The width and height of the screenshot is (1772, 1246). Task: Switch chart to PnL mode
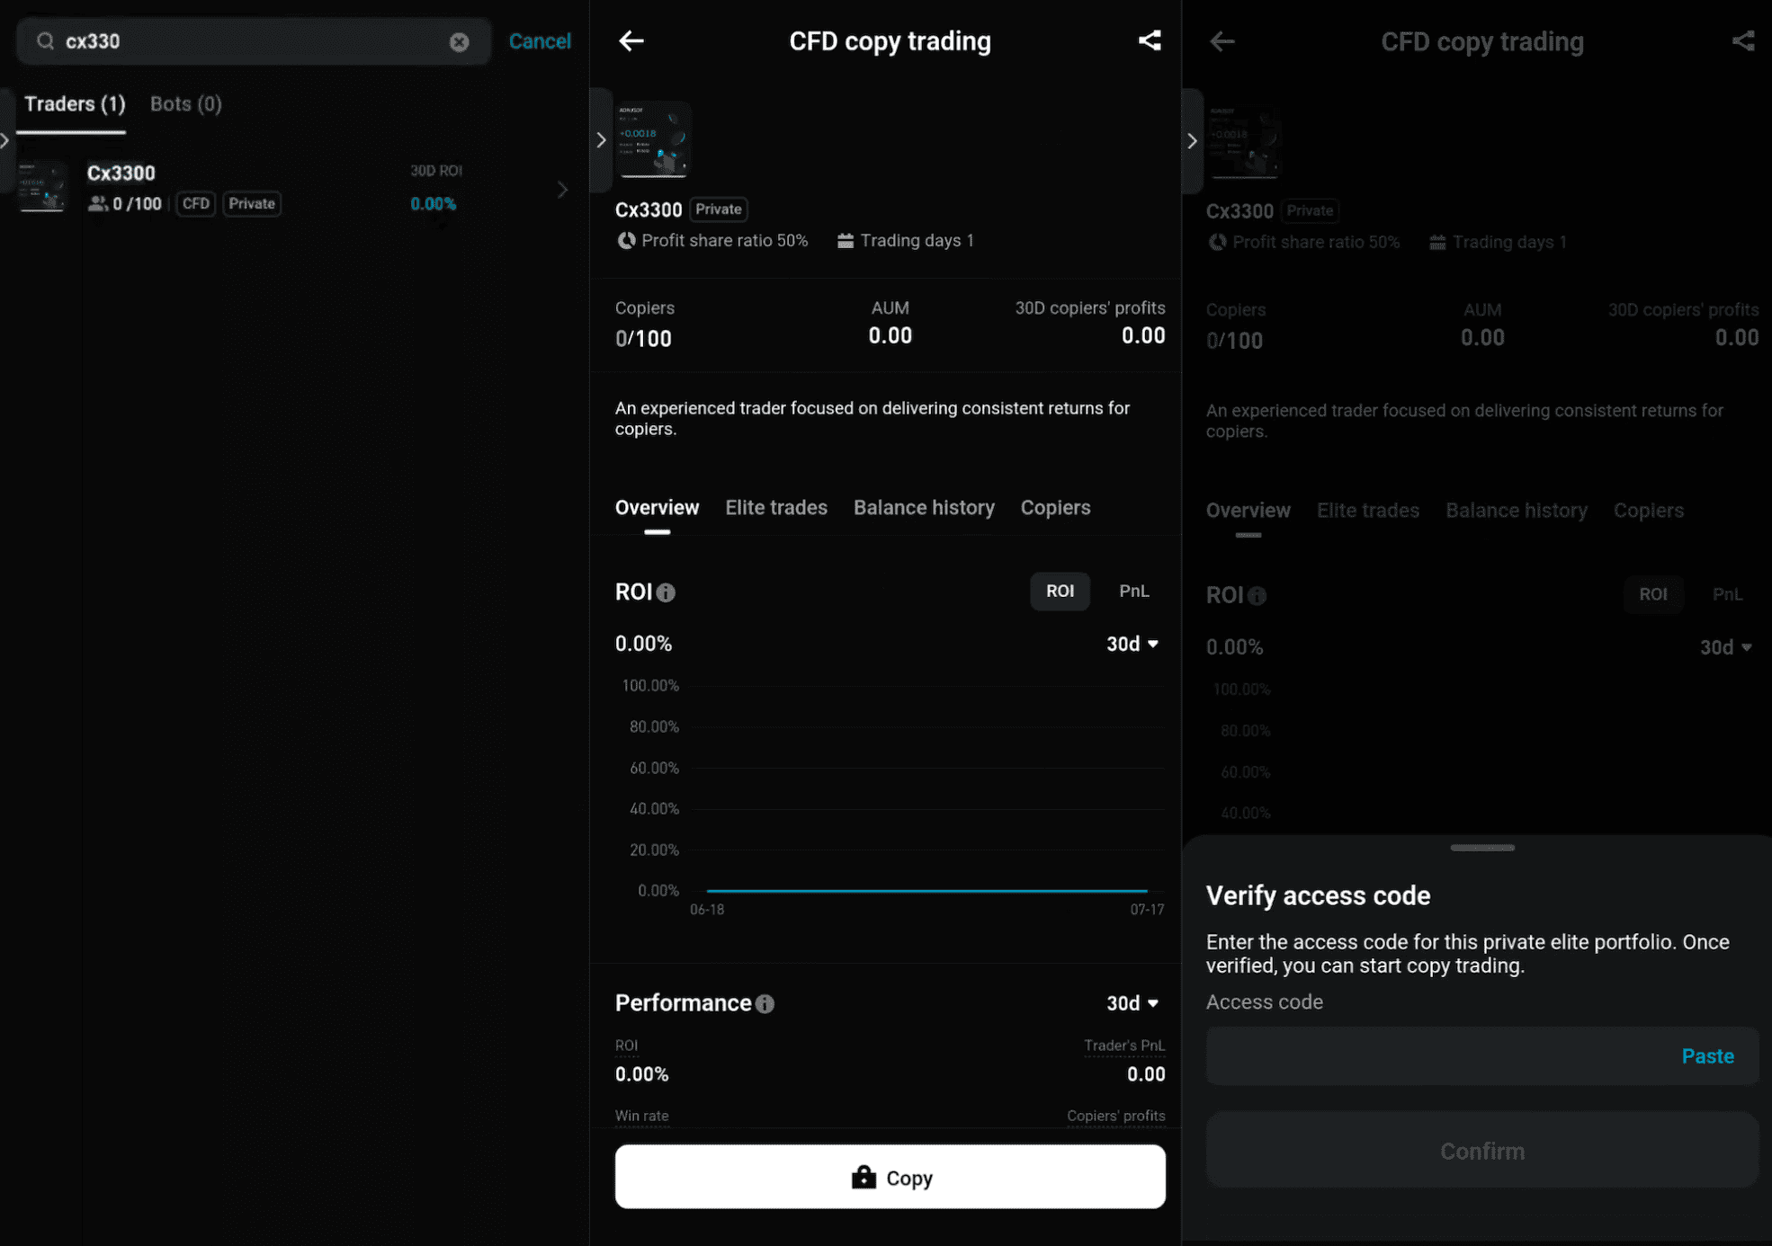coord(1133,592)
